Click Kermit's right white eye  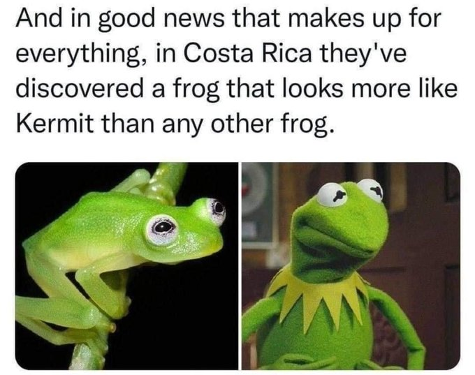372,190
